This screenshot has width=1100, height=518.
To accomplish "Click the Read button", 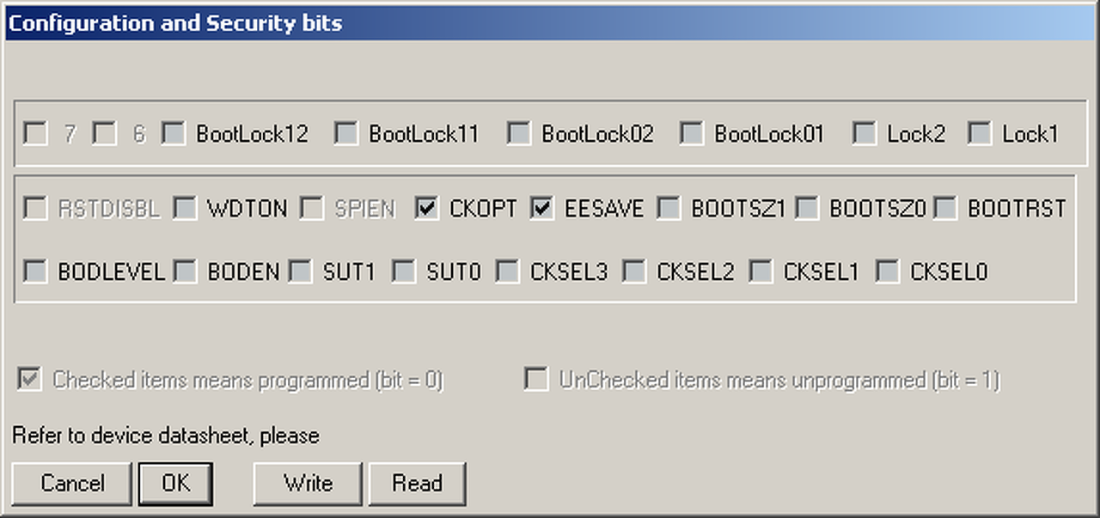I will click(417, 484).
